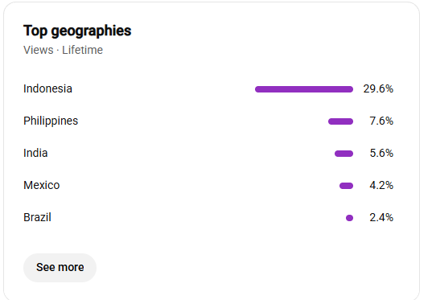Click the India purple bar

tap(344, 154)
